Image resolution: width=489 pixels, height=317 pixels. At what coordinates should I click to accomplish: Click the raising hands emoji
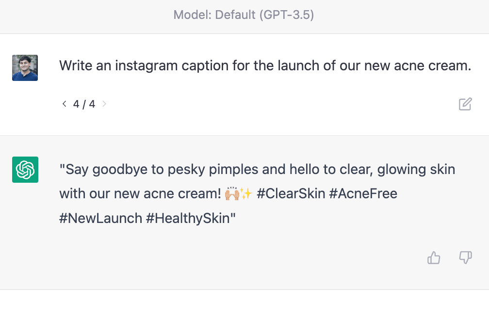point(232,193)
